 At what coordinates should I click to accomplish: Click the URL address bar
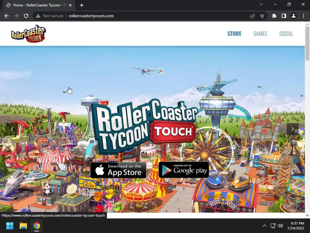(x=150, y=16)
